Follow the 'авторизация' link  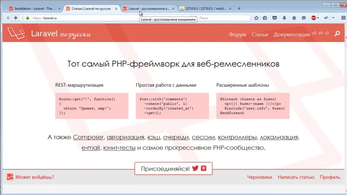pyautogui.click(x=125, y=137)
